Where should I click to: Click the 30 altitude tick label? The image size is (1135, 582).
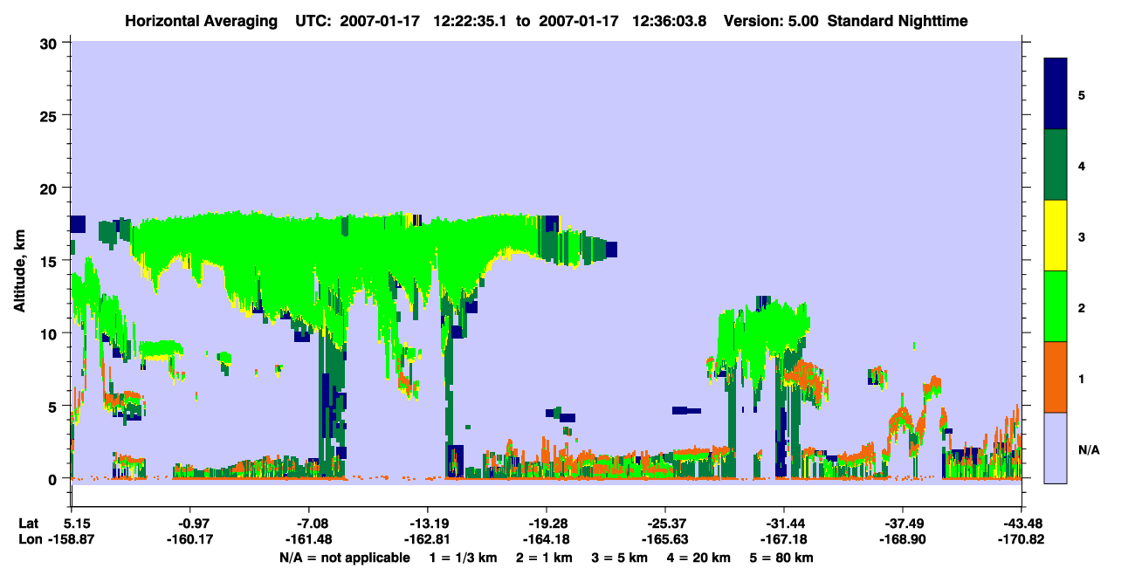pos(50,43)
